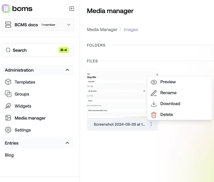Click the Templates cube icon

[8, 82]
